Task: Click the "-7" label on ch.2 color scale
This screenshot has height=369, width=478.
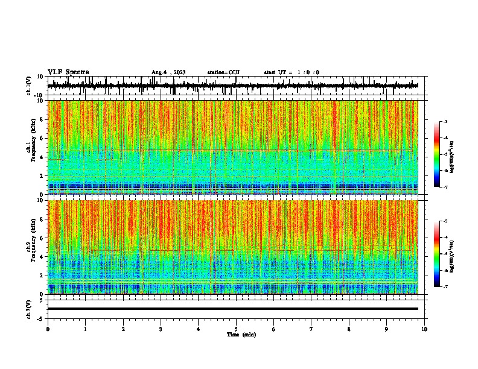Action: click(x=445, y=286)
